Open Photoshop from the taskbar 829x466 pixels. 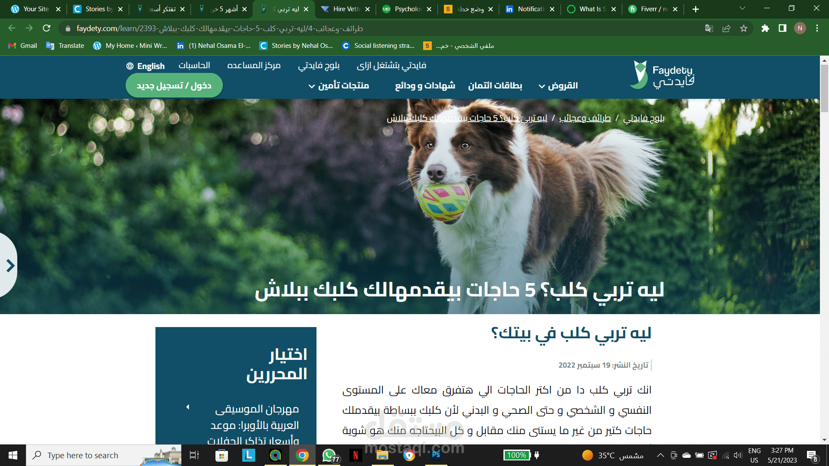tap(436, 454)
